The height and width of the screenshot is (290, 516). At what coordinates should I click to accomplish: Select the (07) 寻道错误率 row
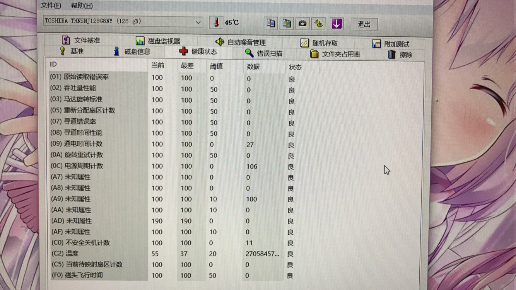173,122
